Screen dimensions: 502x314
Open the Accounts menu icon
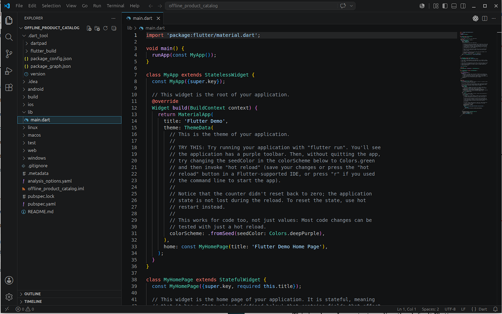coord(9,280)
